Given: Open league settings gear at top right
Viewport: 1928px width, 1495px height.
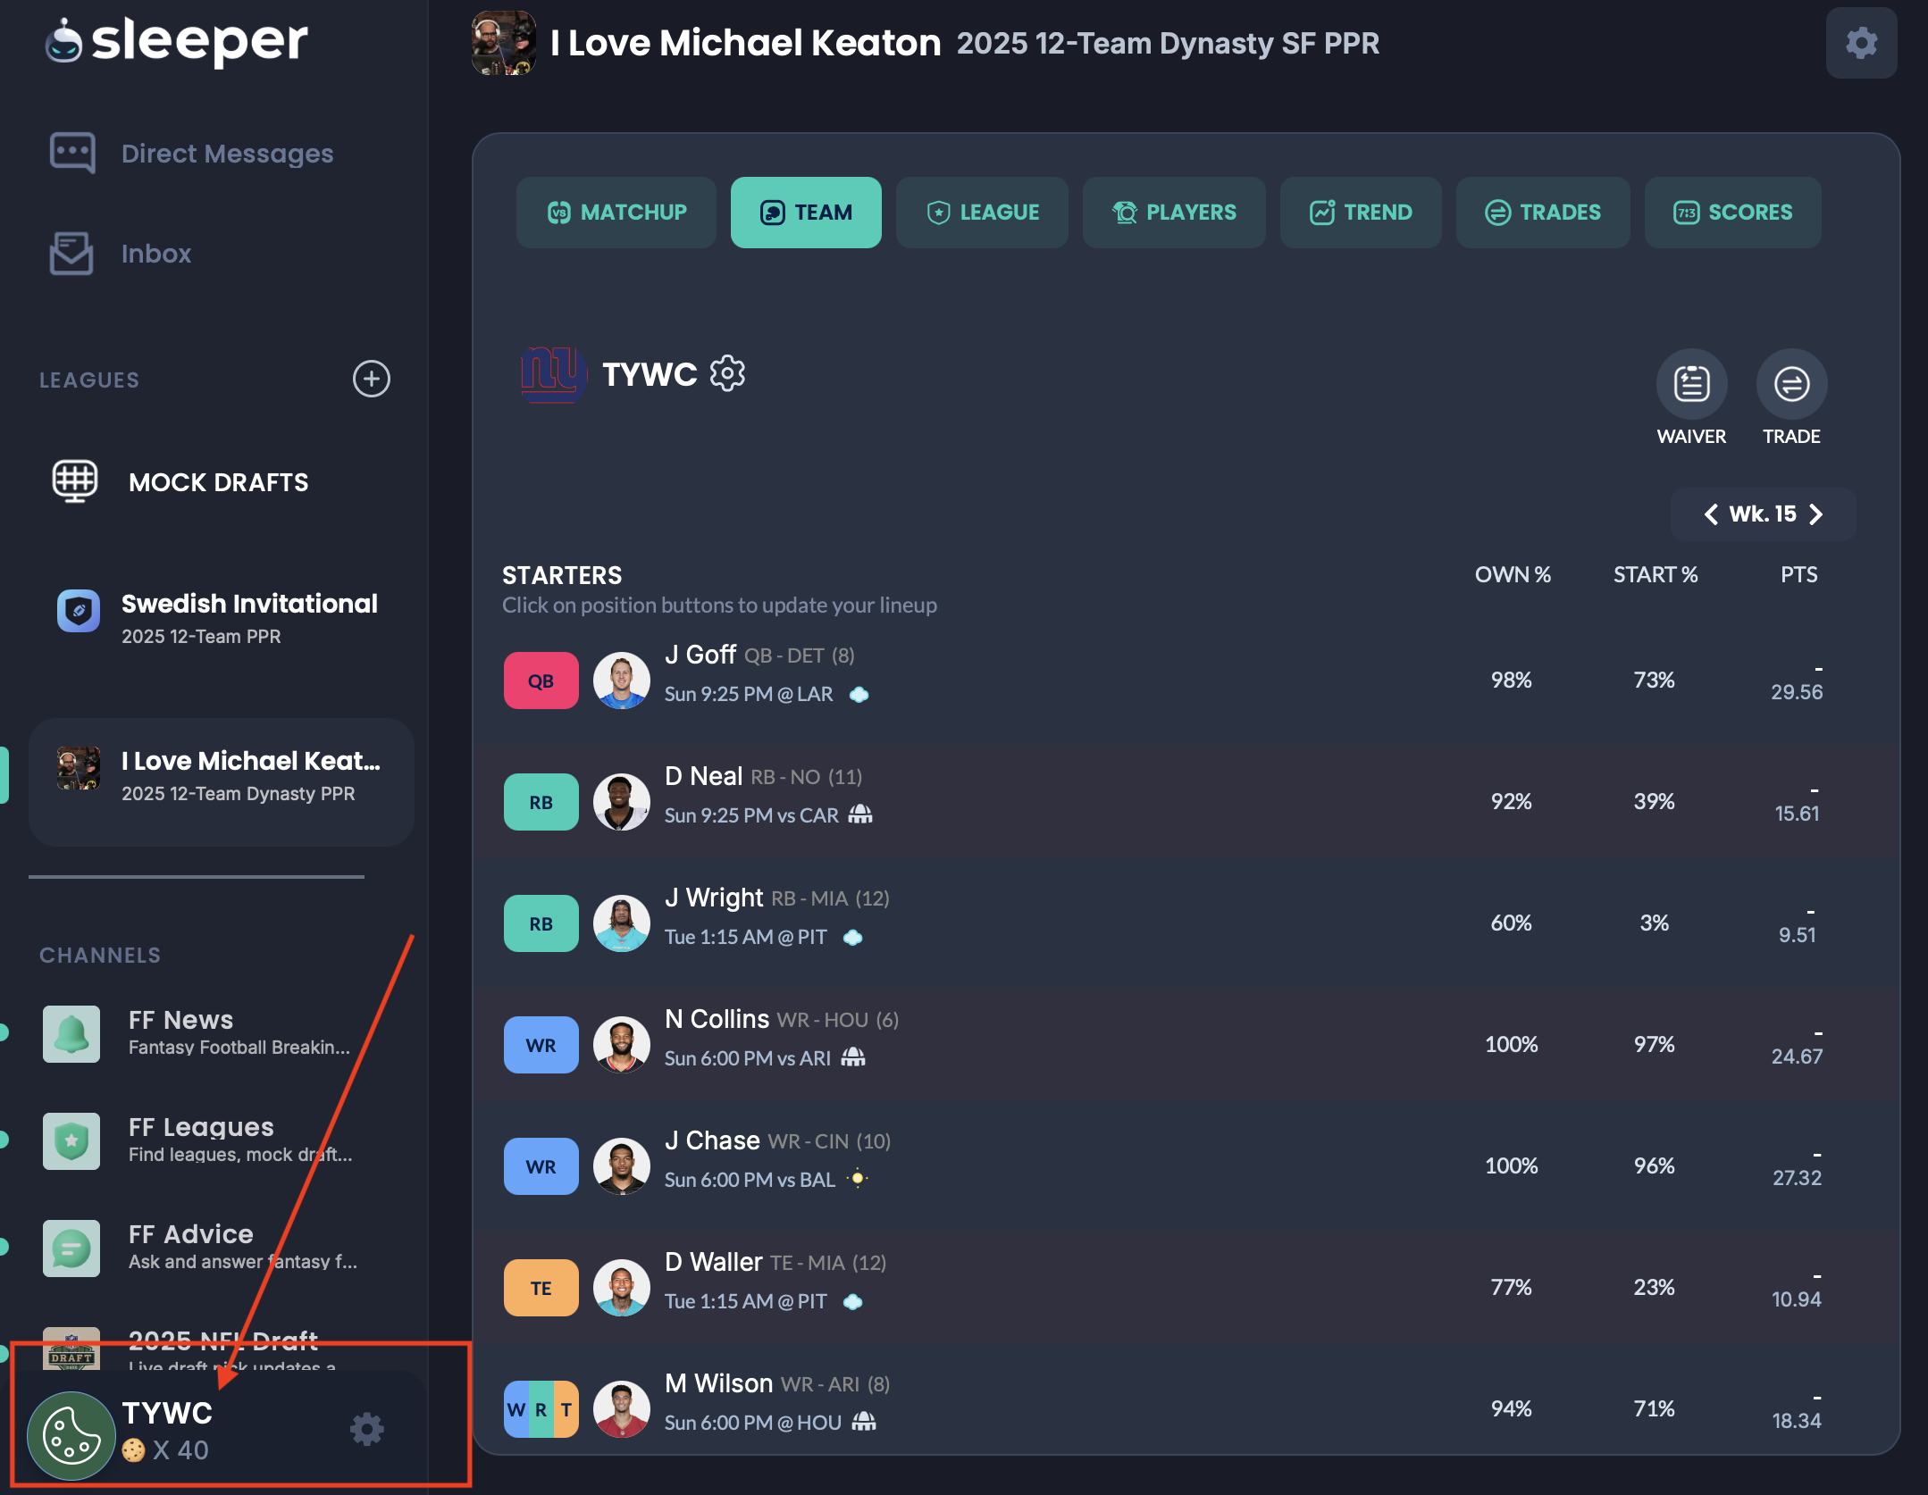Looking at the screenshot, I should point(1861,43).
